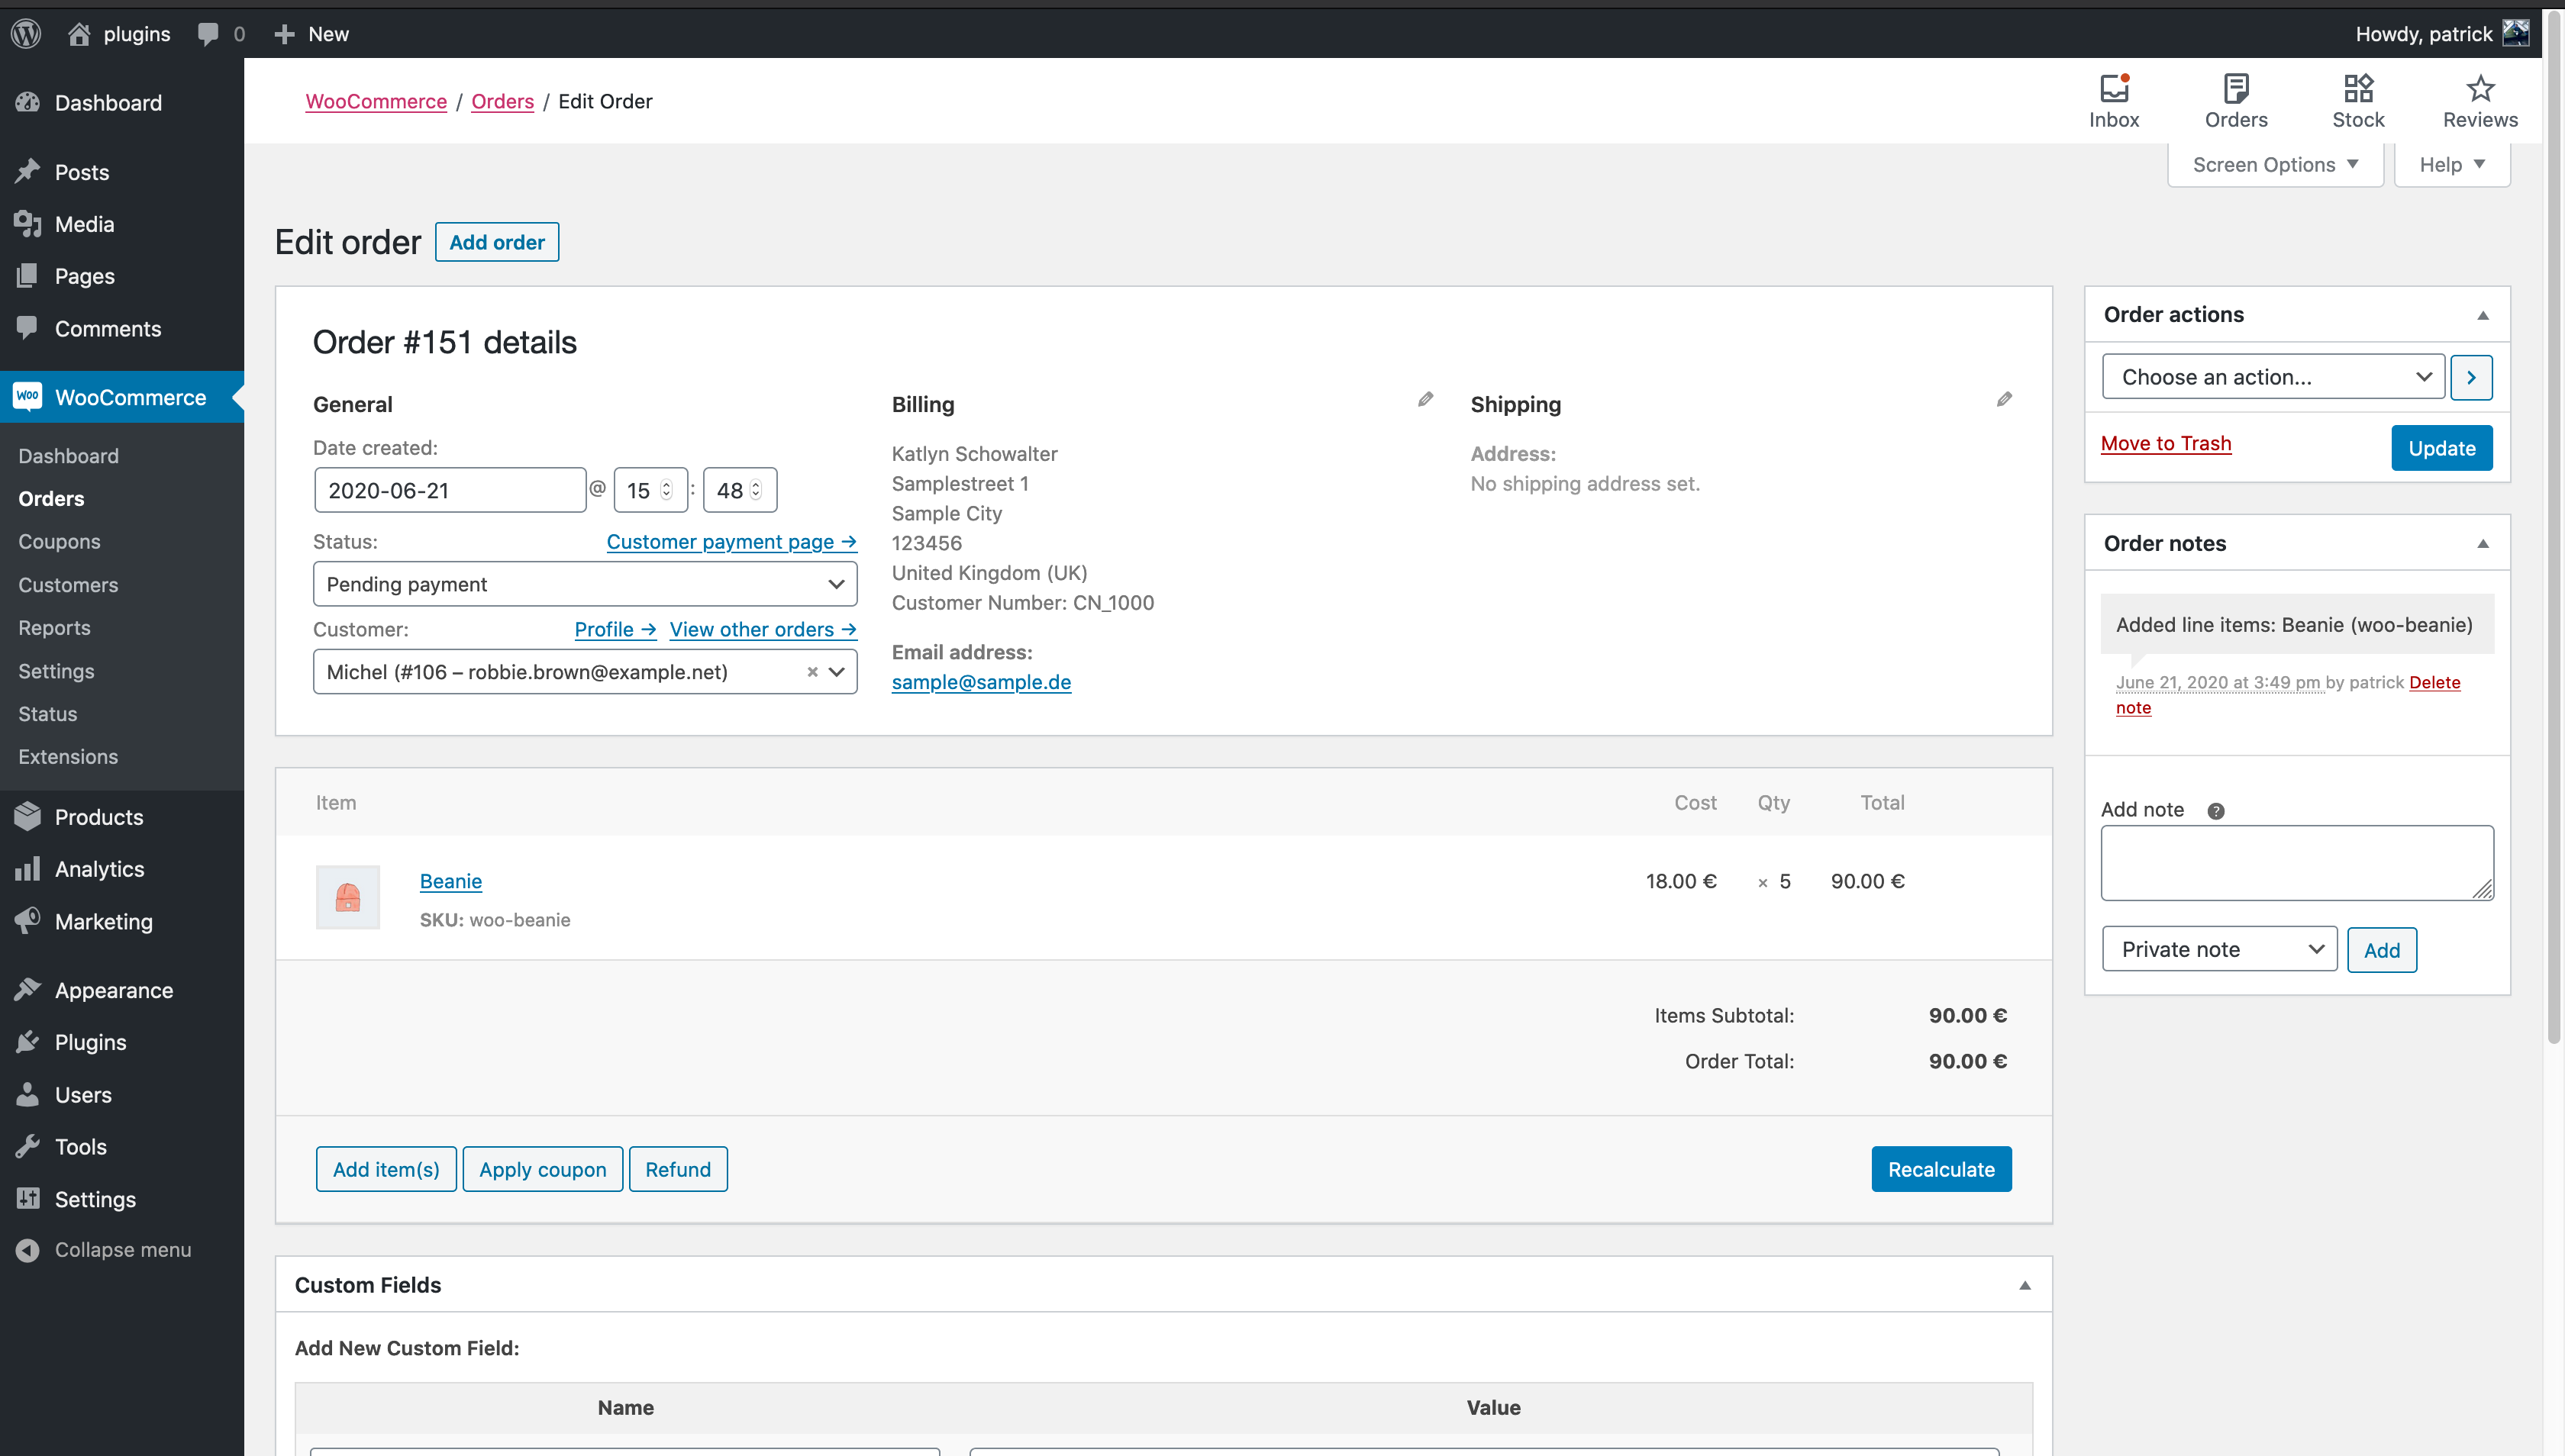The image size is (2565, 1456).
Task: Open the WordPress logo menu
Action: [26, 33]
